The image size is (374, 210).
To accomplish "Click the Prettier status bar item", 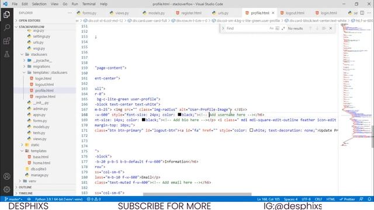I will pyautogui.click(x=347, y=199).
